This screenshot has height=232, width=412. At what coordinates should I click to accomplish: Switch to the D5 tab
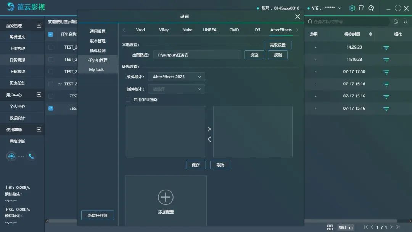coord(257,30)
